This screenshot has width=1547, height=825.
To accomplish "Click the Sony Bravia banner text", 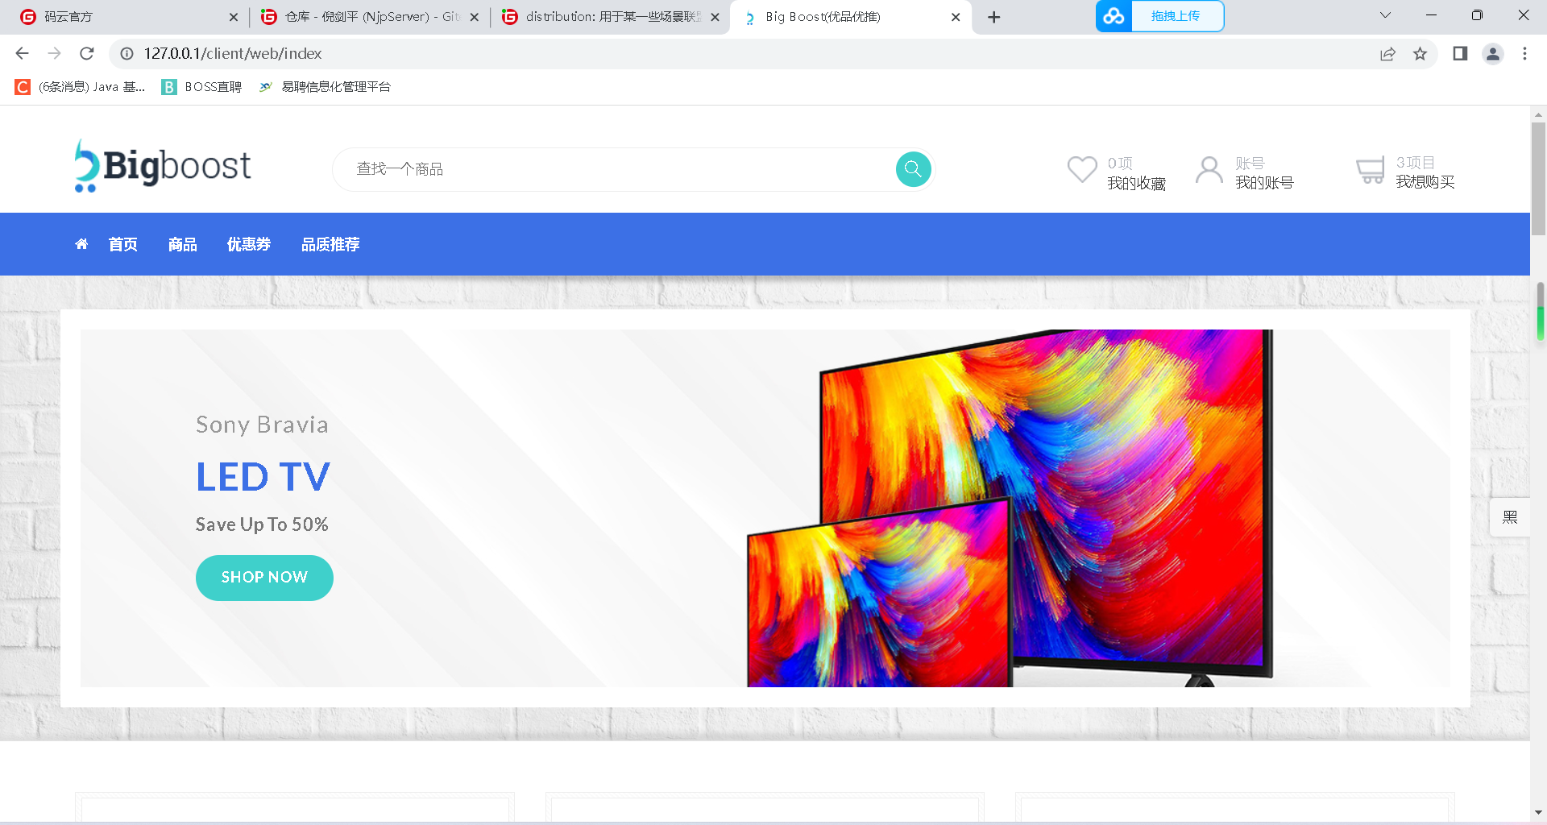I will tap(263, 425).
